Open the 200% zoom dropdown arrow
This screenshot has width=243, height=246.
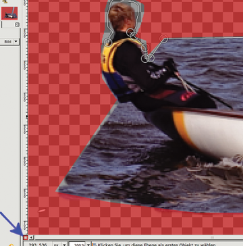pos(88,245)
